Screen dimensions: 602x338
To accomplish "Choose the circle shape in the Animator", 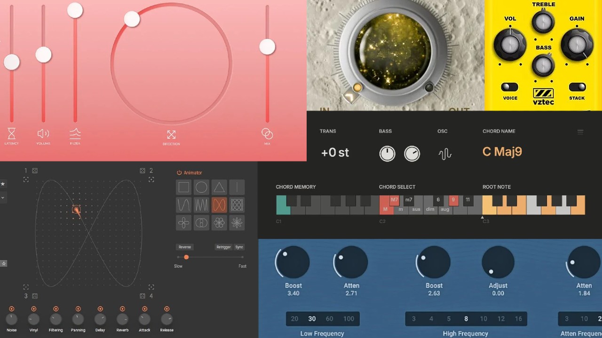I will point(201,187).
